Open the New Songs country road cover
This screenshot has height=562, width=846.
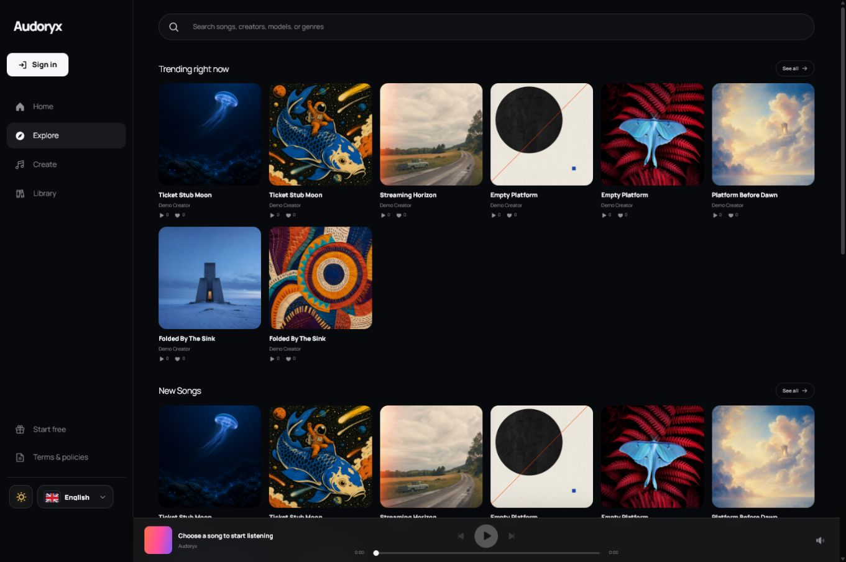[431, 456]
